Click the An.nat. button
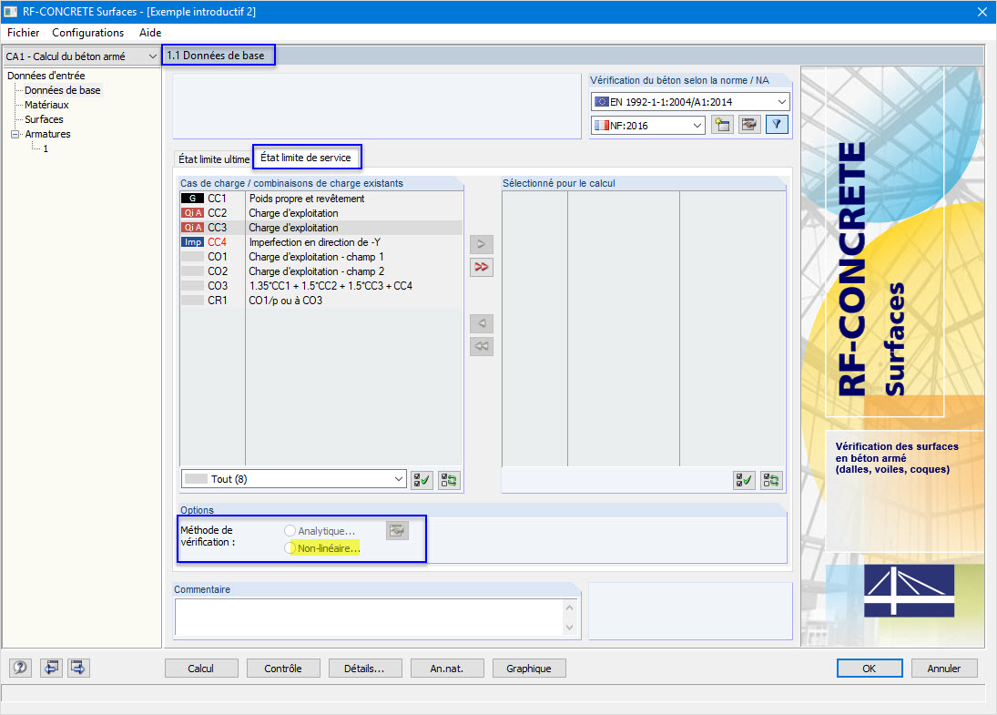The height and width of the screenshot is (715, 997). pyautogui.click(x=447, y=669)
